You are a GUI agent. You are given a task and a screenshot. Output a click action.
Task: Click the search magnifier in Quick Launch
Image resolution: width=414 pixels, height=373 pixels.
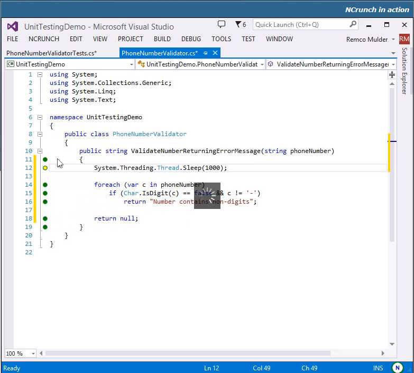point(353,24)
